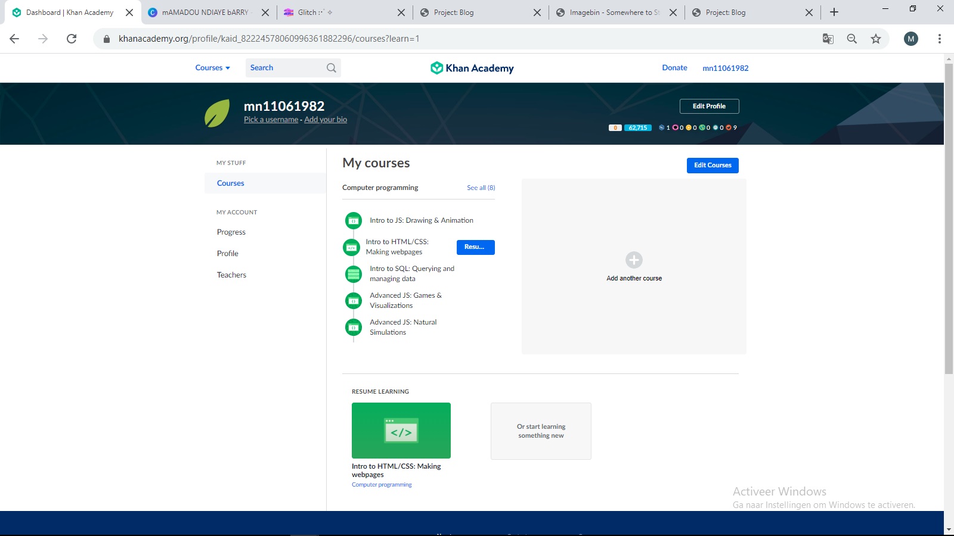The height and width of the screenshot is (536, 954).
Task: Click Resume button for HTML/CSS
Action: pos(475,247)
